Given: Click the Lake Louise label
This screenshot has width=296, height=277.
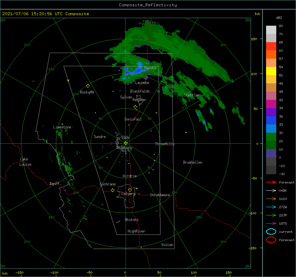Looking at the screenshot, I should coord(25,162).
